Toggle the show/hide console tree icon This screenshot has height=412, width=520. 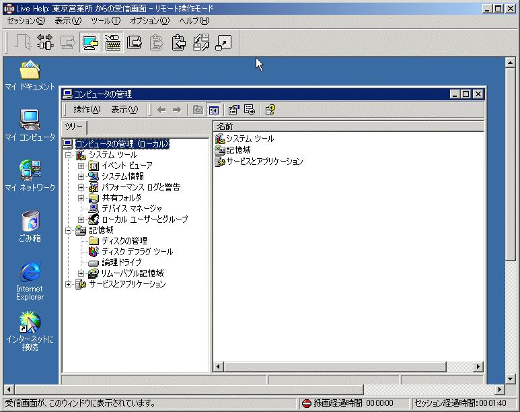213,110
